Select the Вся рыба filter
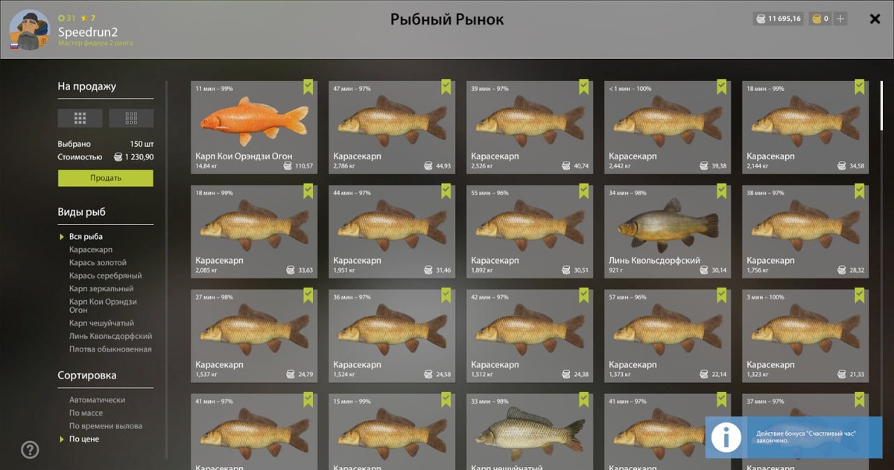 [86, 237]
